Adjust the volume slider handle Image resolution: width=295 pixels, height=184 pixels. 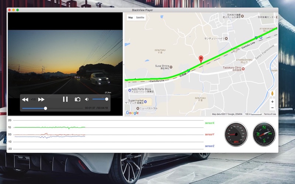click(107, 99)
